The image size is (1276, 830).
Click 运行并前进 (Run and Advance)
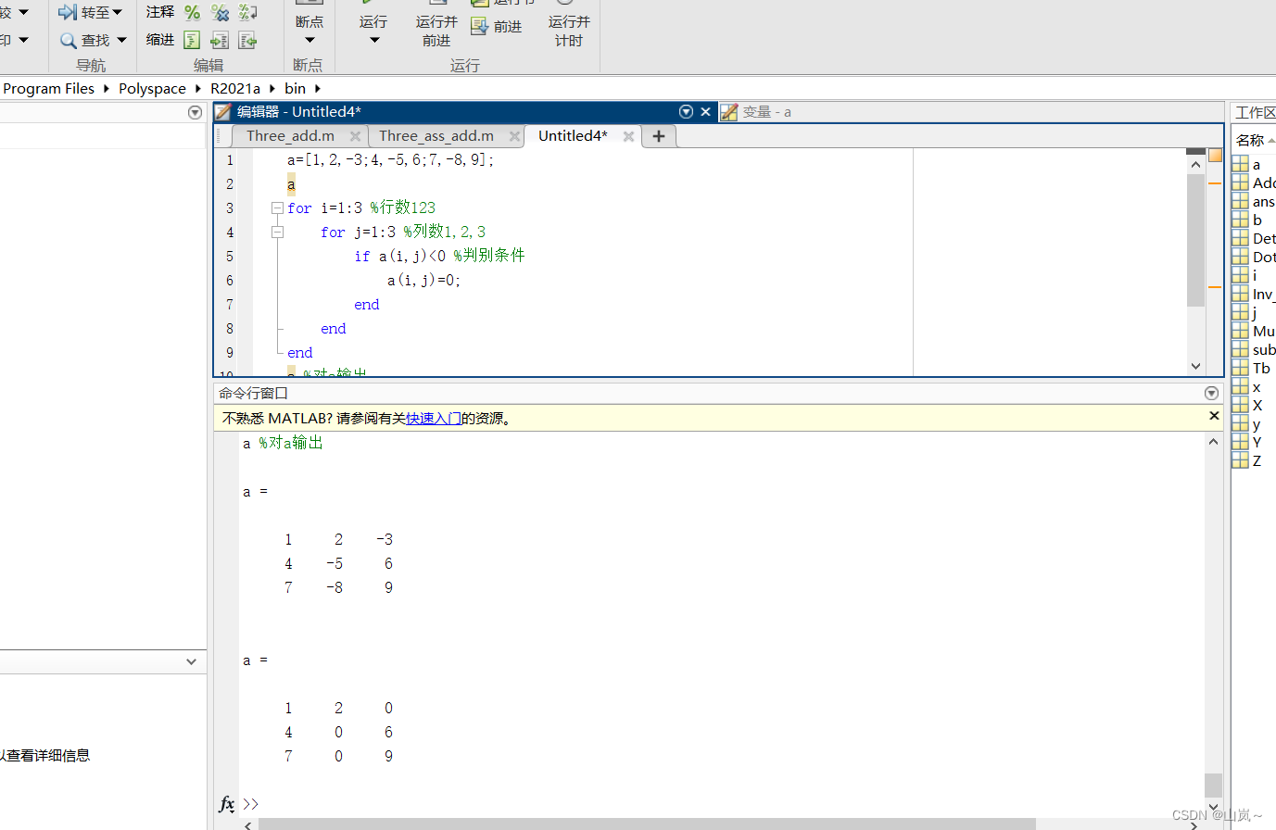pyautogui.click(x=436, y=31)
